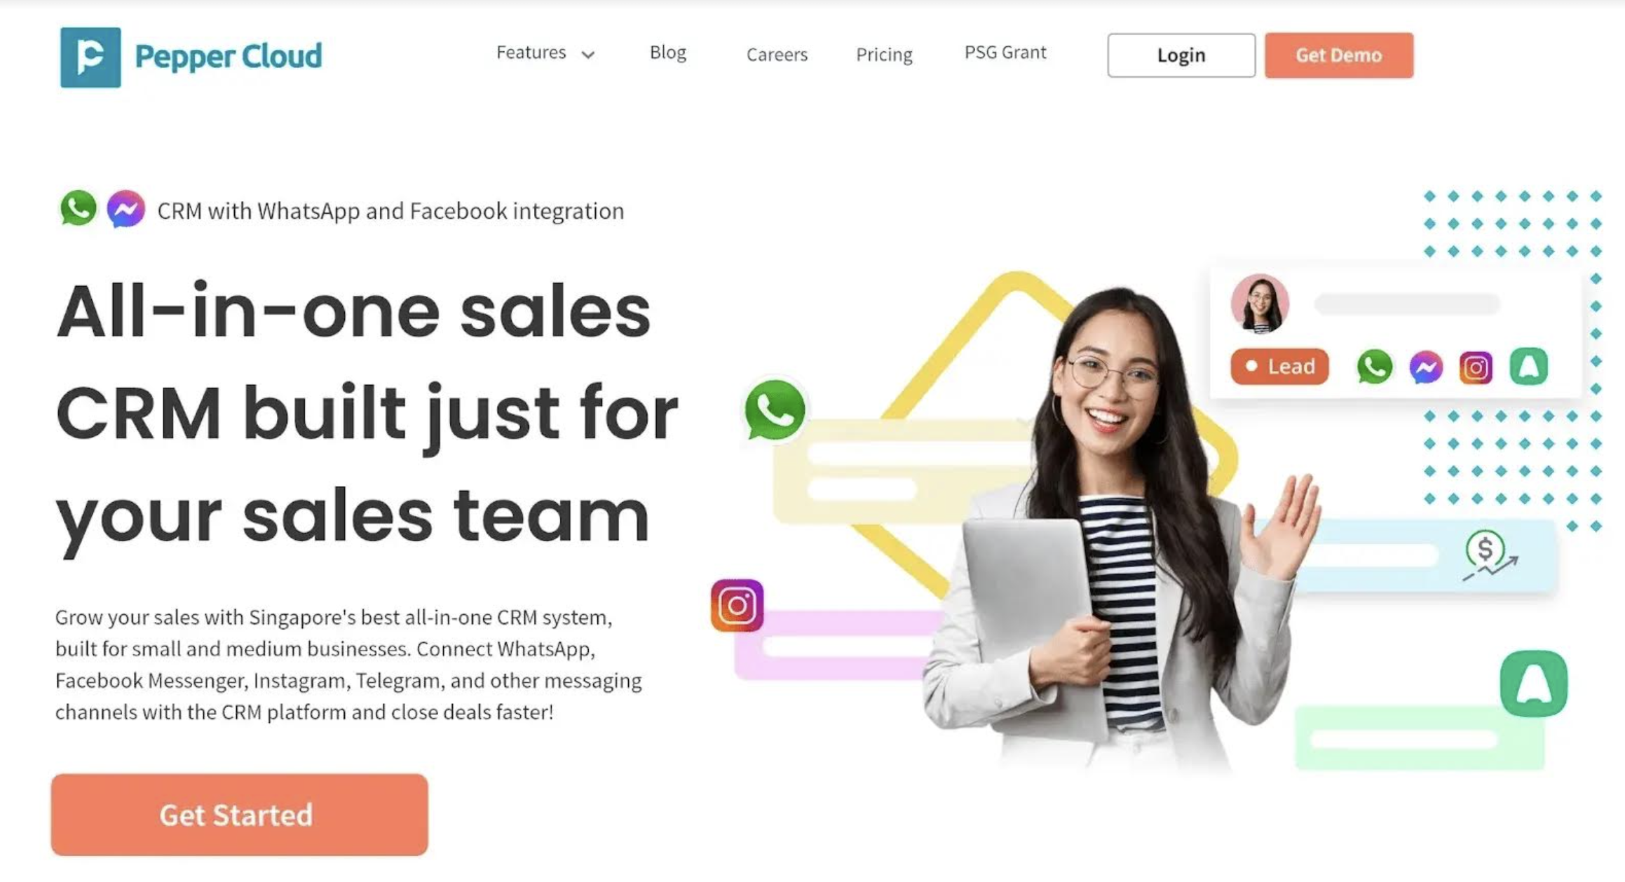Click the large green chat app icon
This screenshot has height=882, width=1625.
[x=1534, y=684]
